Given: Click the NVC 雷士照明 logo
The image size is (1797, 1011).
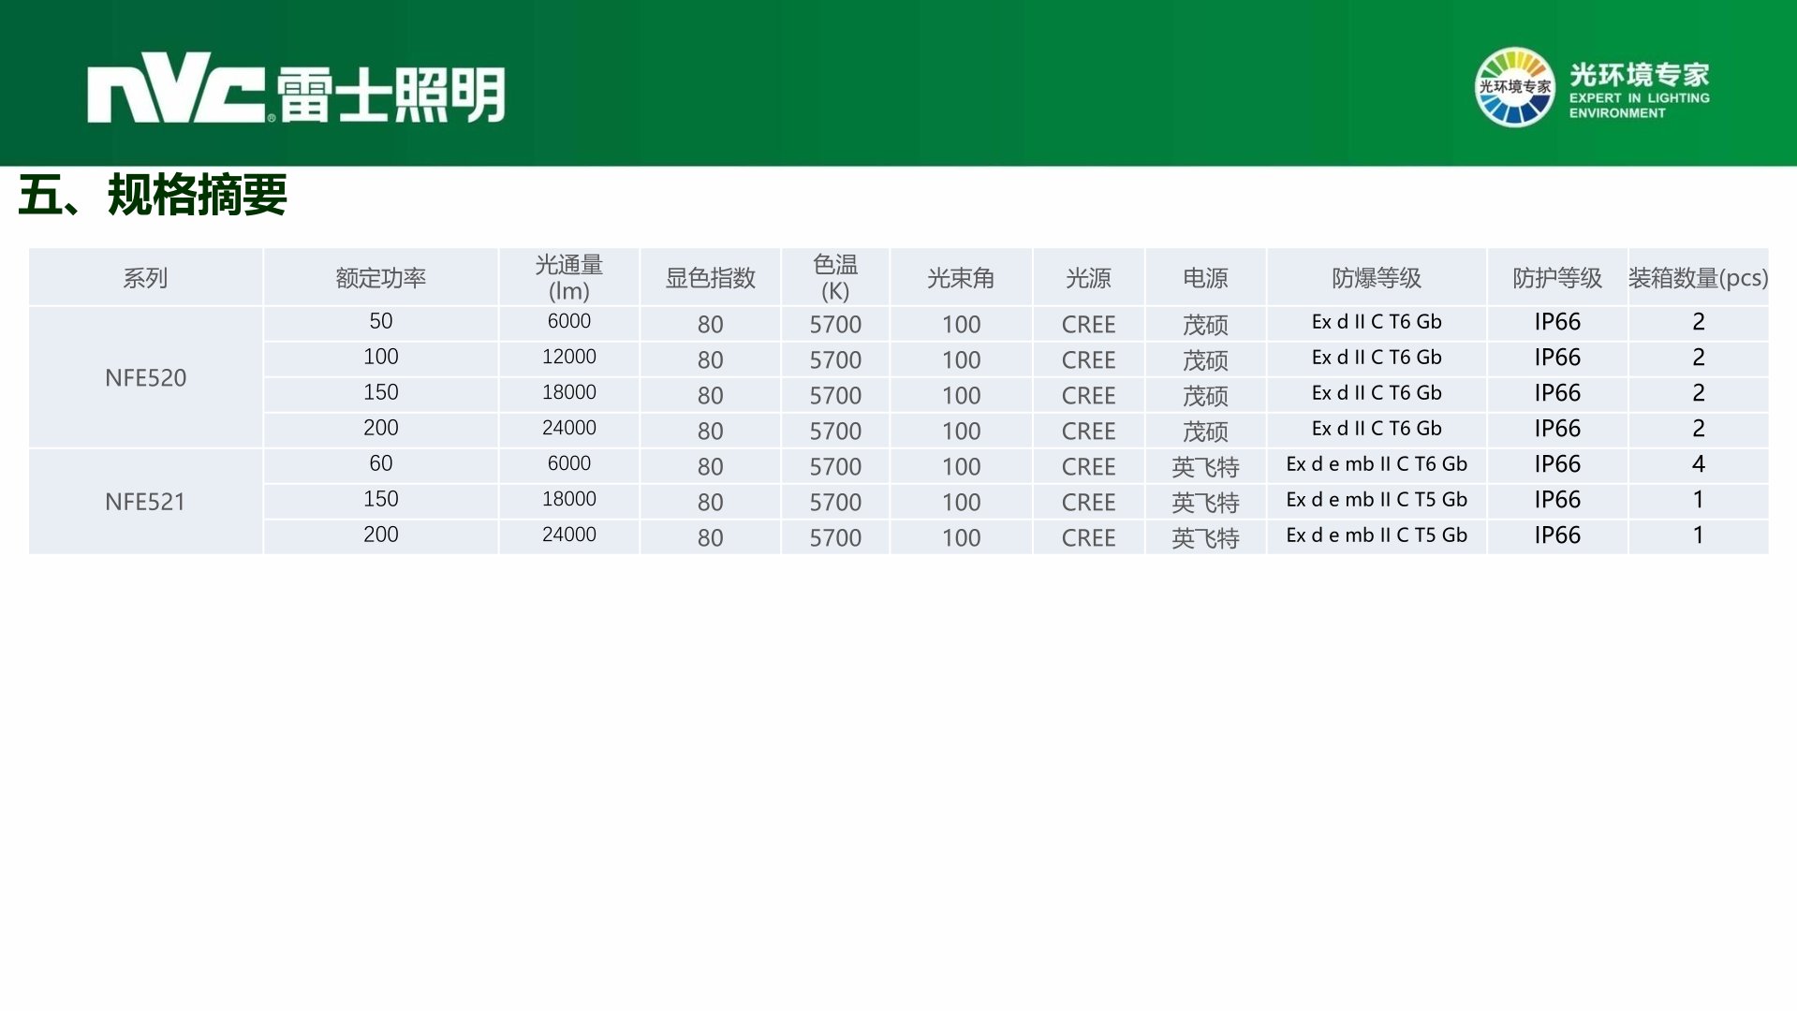Looking at the screenshot, I should [x=296, y=89].
